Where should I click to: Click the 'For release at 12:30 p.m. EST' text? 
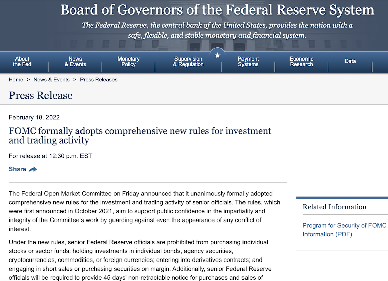click(51, 156)
